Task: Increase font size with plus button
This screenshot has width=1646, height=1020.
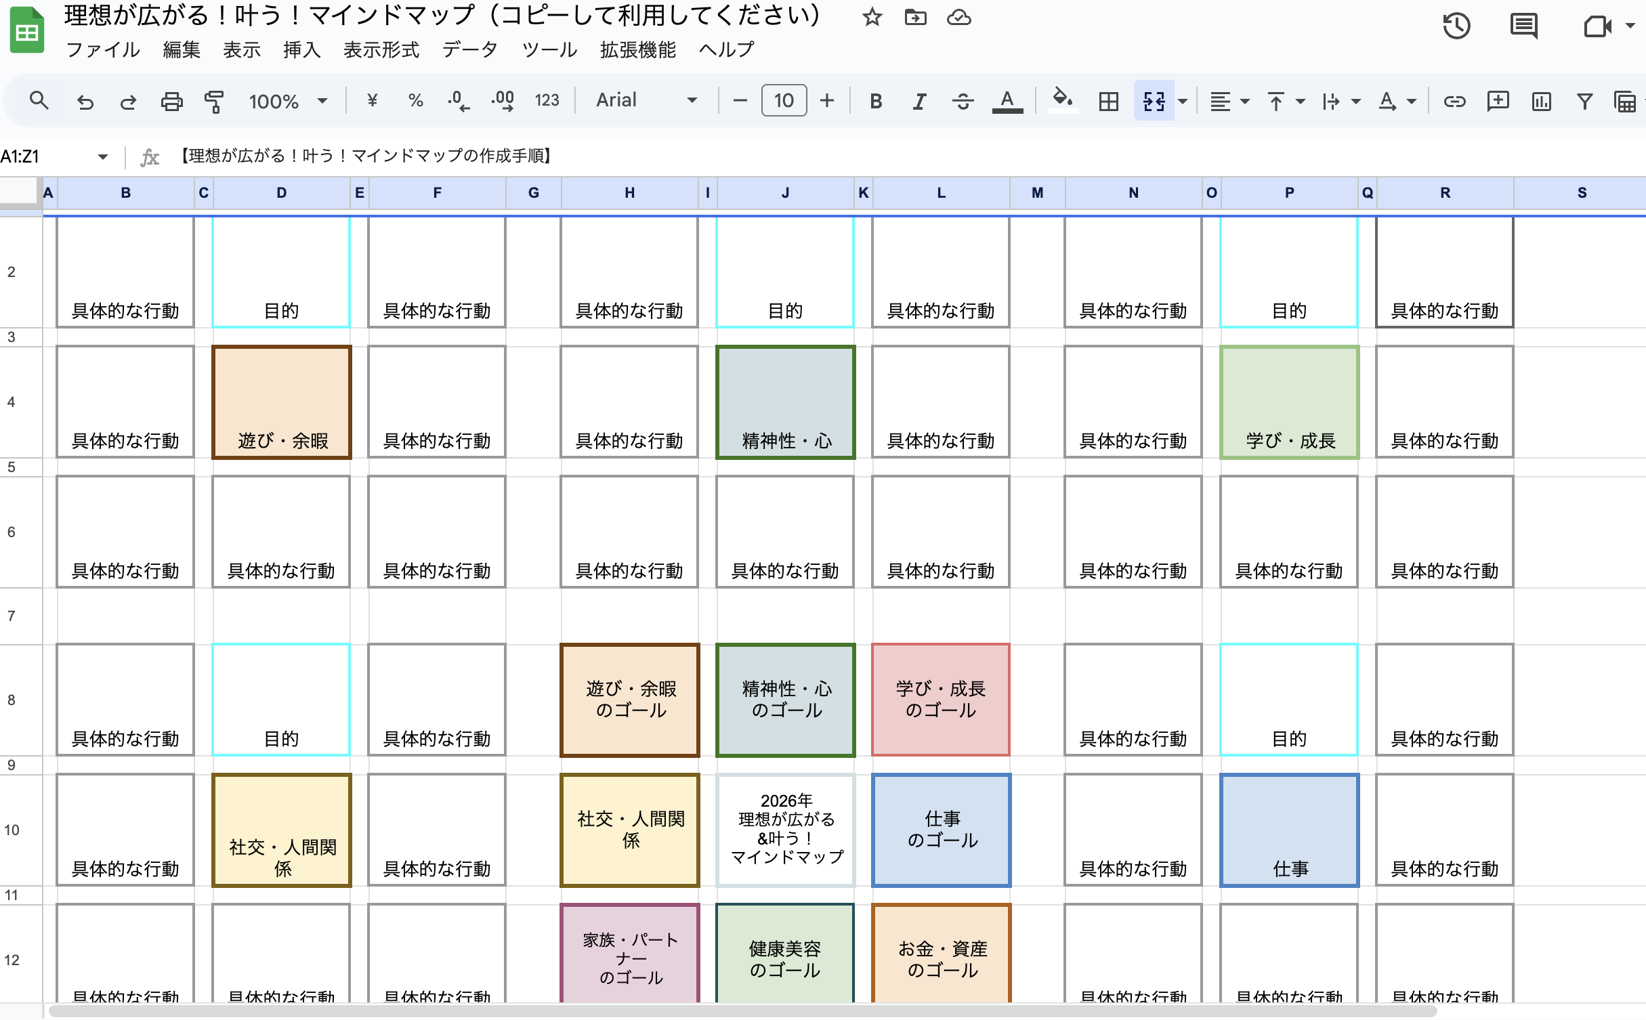Action: pyautogui.click(x=826, y=101)
